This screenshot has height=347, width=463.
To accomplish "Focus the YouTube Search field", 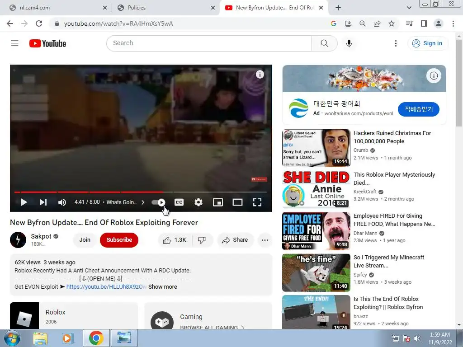I will point(209,43).
